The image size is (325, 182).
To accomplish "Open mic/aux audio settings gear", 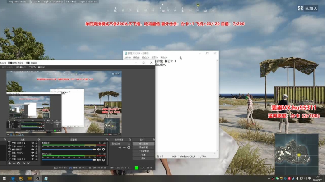I will [x=103, y=160].
